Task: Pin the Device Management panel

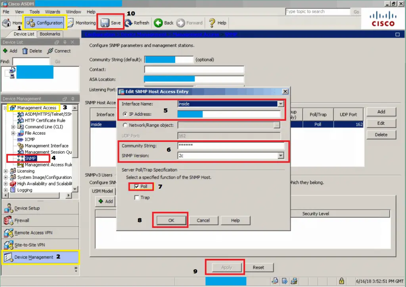Action: pos(73,99)
